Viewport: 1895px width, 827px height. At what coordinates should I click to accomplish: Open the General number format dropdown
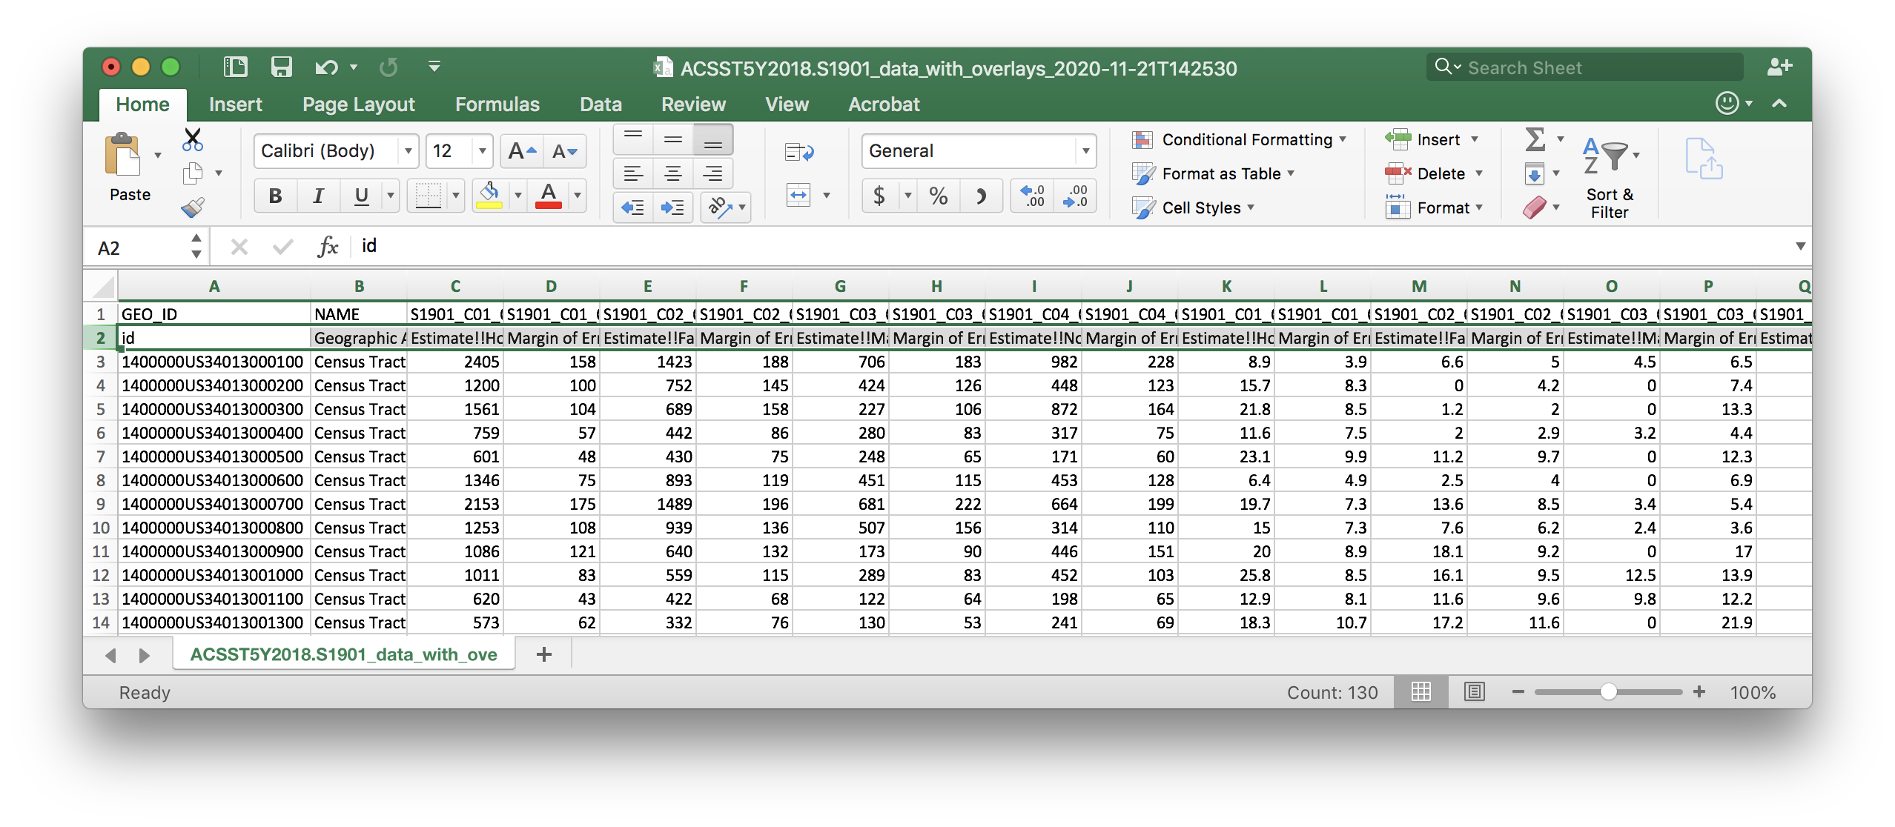point(1078,151)
